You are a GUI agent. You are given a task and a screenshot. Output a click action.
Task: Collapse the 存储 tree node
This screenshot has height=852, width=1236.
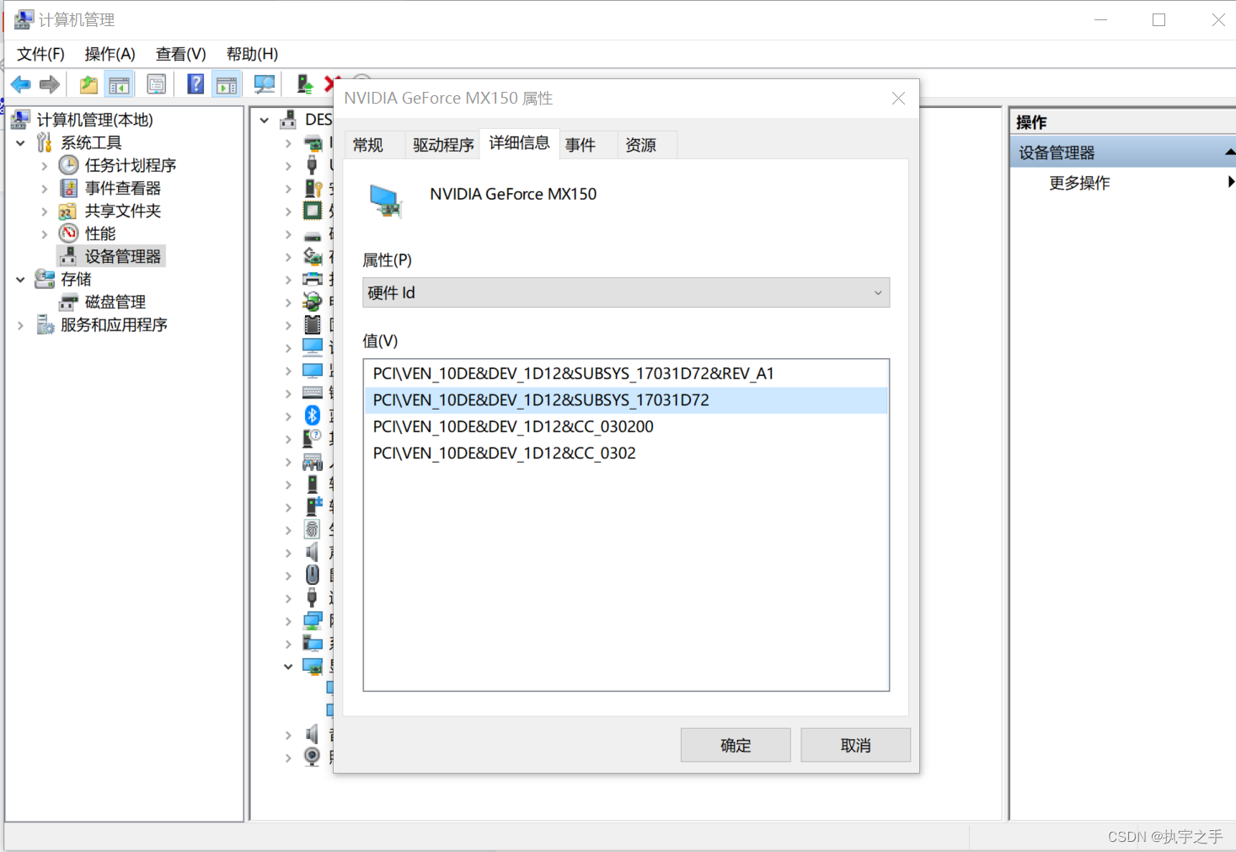tap(21, 280)
